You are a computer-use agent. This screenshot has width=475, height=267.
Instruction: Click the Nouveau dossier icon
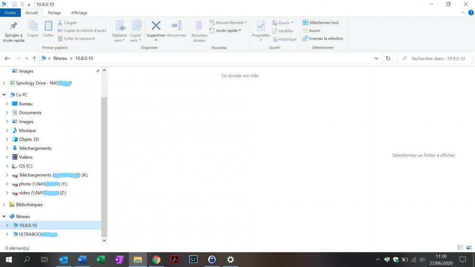199,26
